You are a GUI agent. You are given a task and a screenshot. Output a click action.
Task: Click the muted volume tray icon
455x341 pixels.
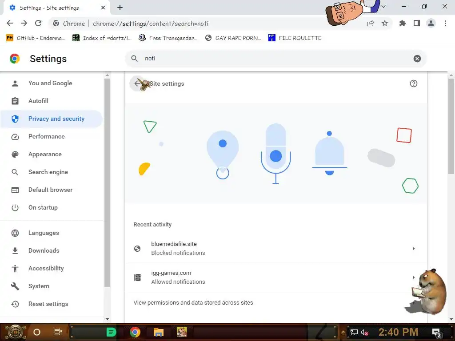[365, 332]
